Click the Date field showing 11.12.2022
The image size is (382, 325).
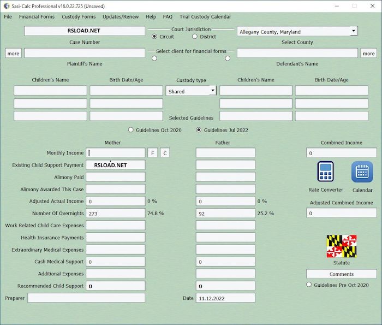coord(225,298)
